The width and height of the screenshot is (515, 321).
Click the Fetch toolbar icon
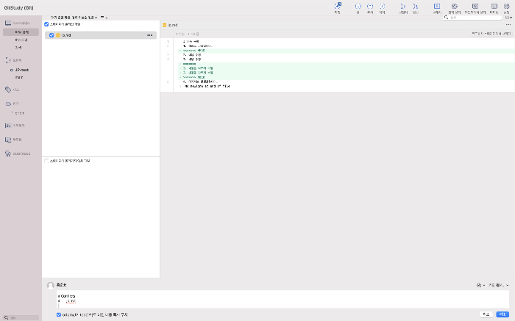click(x=382, y=6)
